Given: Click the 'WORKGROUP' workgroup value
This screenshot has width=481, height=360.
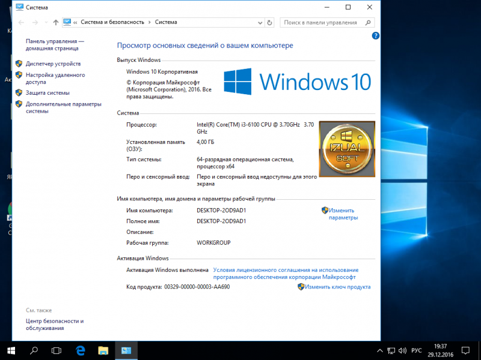Looking at the screenshot, I should (x=213, y=243).
